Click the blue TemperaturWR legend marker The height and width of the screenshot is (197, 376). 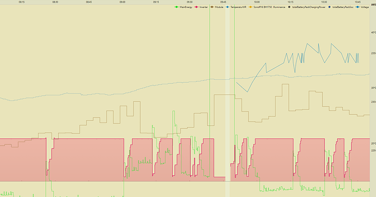pyautogui.click(x=227, y=7)
